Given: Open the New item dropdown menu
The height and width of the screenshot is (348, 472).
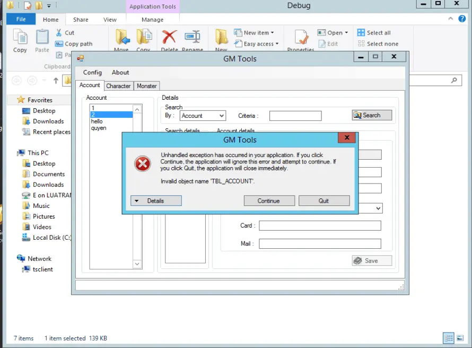Looking at the screenshot, I should coord(254,32).
